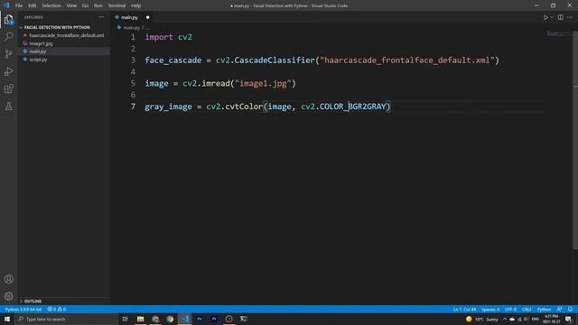Click COLOR_BGR2GRAY on line 7
Viewport: 578px width, 325px height.
352,107
